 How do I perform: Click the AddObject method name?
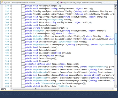[44, 9]
